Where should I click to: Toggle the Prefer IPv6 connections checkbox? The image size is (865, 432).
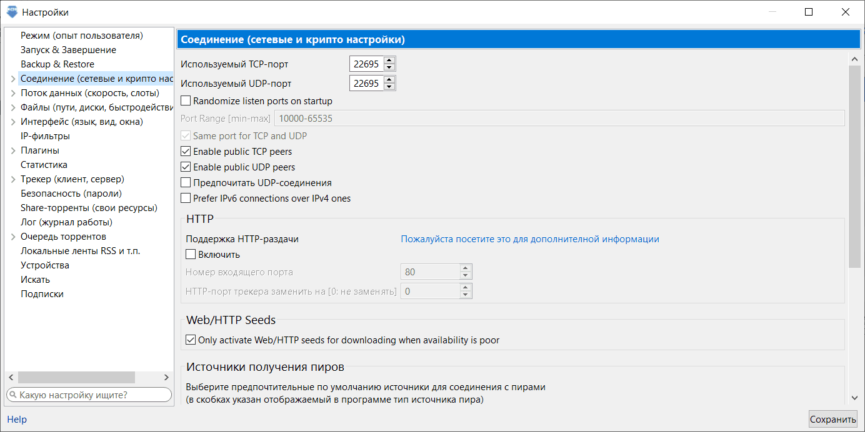click(186, 199)
